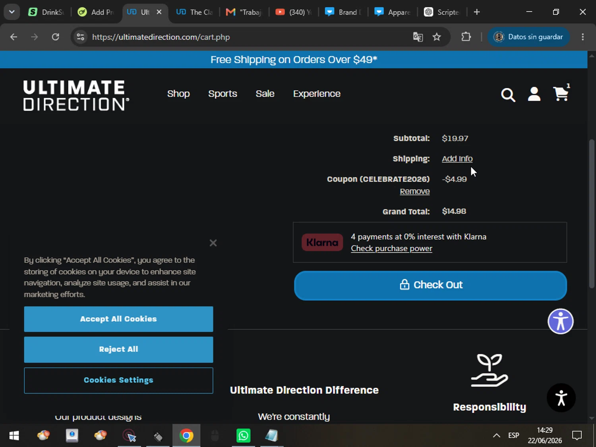
Task: Open the black accessibility icon
Action: click(561, 398)
